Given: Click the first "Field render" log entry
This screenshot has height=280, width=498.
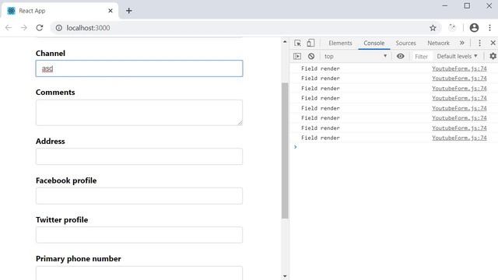Looking at the screenshot, I should pyautogui.click(x=321, y=68).
